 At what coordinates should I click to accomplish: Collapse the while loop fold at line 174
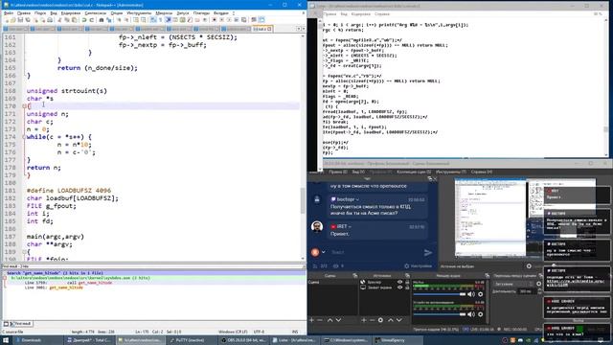point(24,137)
